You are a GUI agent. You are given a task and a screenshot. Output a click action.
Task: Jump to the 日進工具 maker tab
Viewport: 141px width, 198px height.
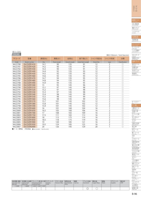136,112
